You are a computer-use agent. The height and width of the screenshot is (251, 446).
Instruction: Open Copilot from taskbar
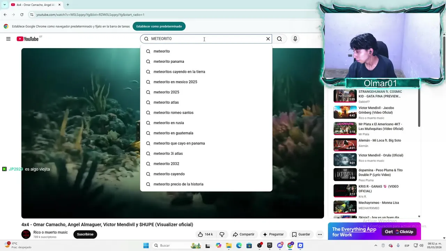click(x=218, y=245)
